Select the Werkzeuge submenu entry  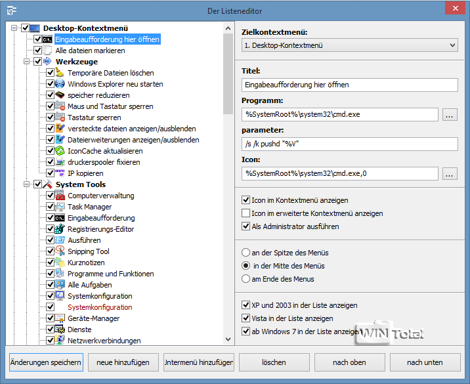[x=77, y=62]
